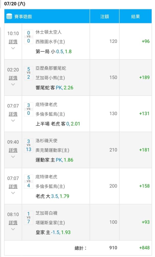The image size is (155, 257).
Task: Open 詳情 for the 08:10 White Sox game
Action: (13, 223)
